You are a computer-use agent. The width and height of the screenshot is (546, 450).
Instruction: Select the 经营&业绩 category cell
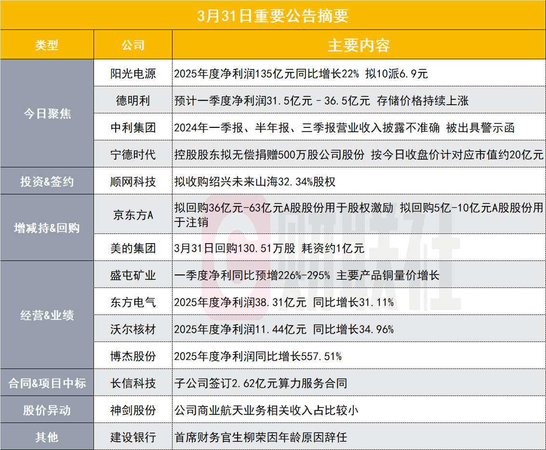(47, 315)
